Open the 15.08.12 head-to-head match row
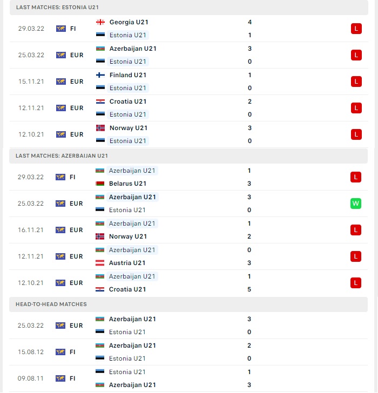The height and width of the screenshot is (393, 378). point(188,352)
